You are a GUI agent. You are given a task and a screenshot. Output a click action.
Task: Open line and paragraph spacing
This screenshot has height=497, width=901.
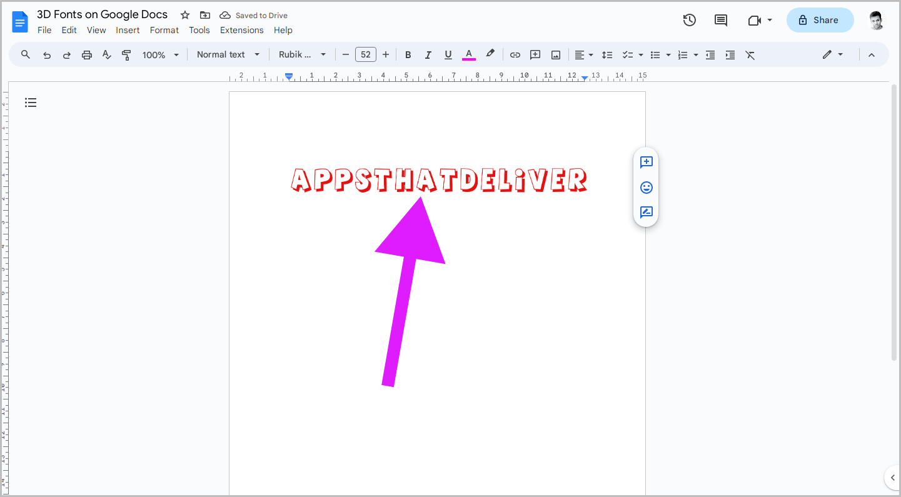pos(607,55)
